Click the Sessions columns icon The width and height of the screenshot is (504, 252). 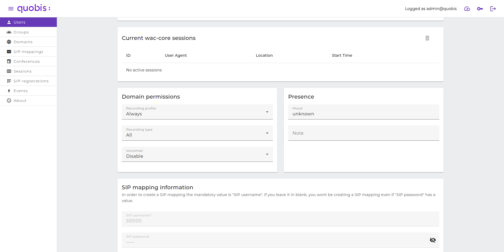pos(9,71)
